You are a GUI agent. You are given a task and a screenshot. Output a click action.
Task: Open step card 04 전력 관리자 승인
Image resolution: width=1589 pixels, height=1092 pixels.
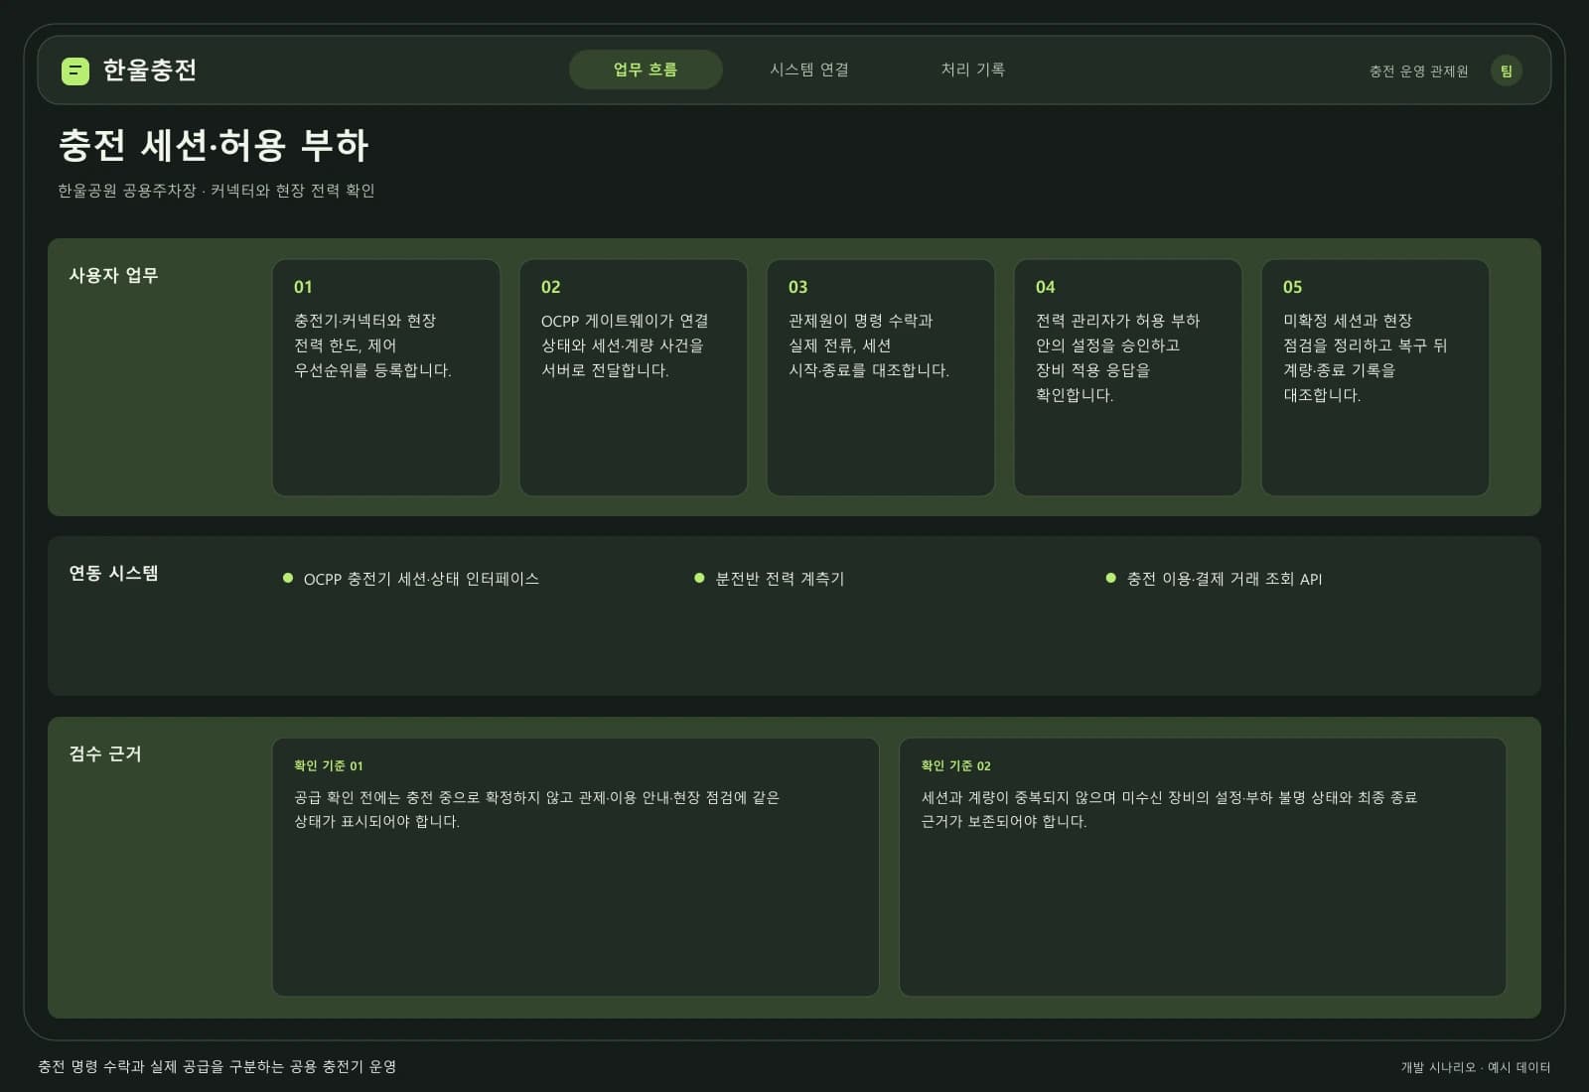point(1128,377)
